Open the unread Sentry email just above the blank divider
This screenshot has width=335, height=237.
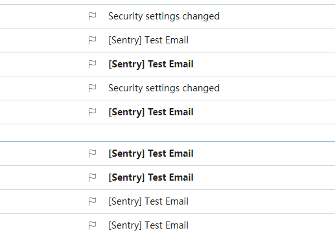[151, 112]
